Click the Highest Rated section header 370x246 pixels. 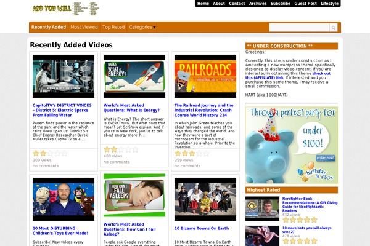tap(292, 190)
